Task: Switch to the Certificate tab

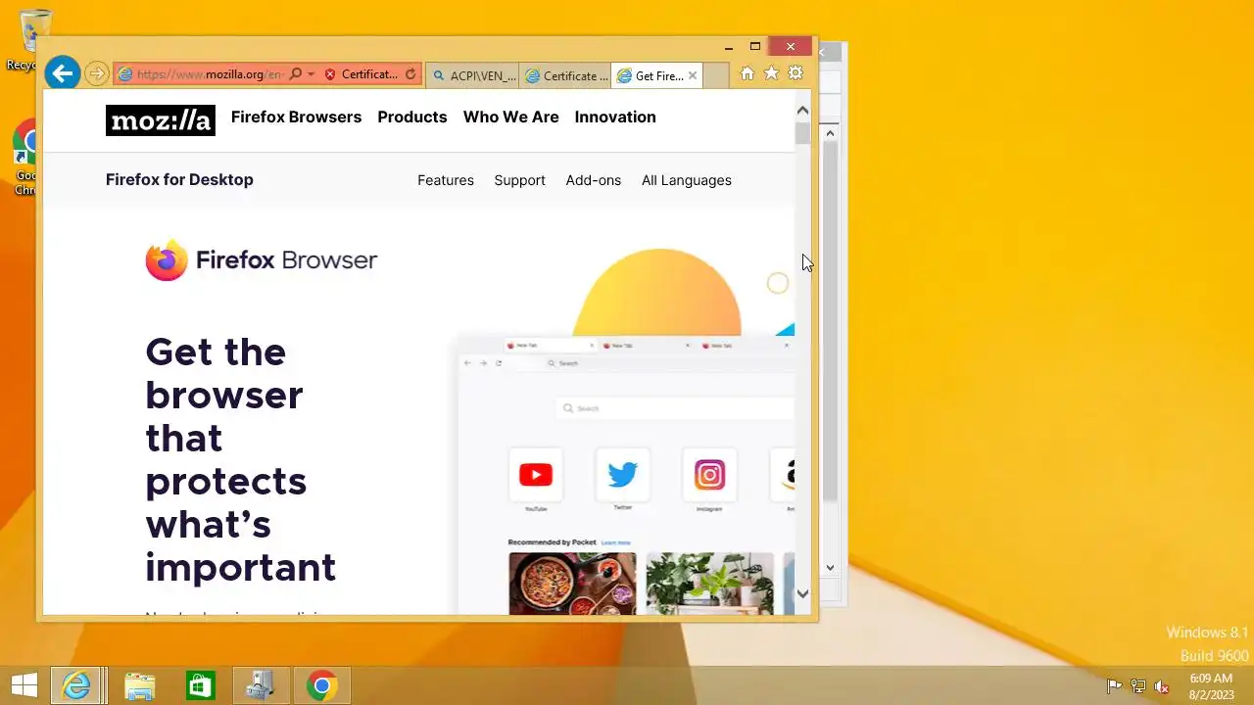Action: click(565, 75)
